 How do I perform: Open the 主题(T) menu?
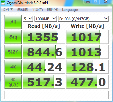click(37, 10)
